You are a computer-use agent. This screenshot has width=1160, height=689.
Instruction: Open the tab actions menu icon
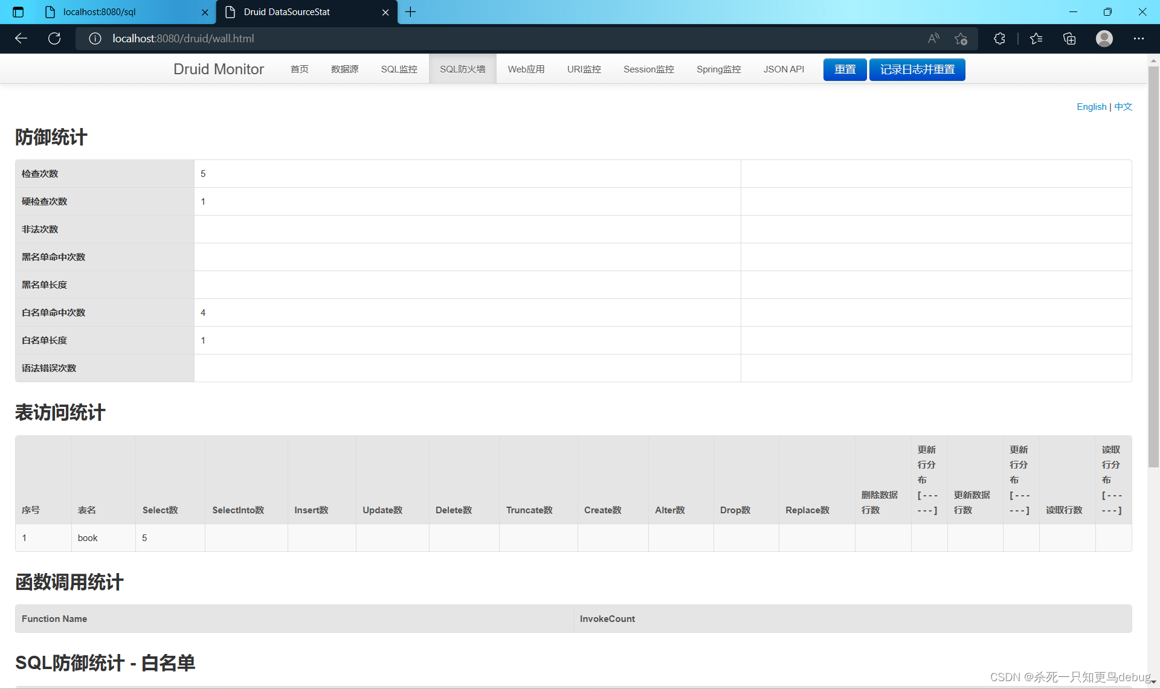click(18, 12)
